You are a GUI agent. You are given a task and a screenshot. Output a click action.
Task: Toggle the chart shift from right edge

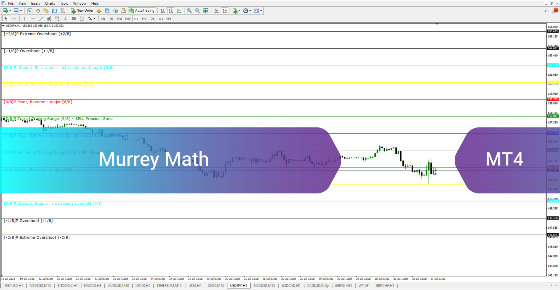(x=225, y=11)
